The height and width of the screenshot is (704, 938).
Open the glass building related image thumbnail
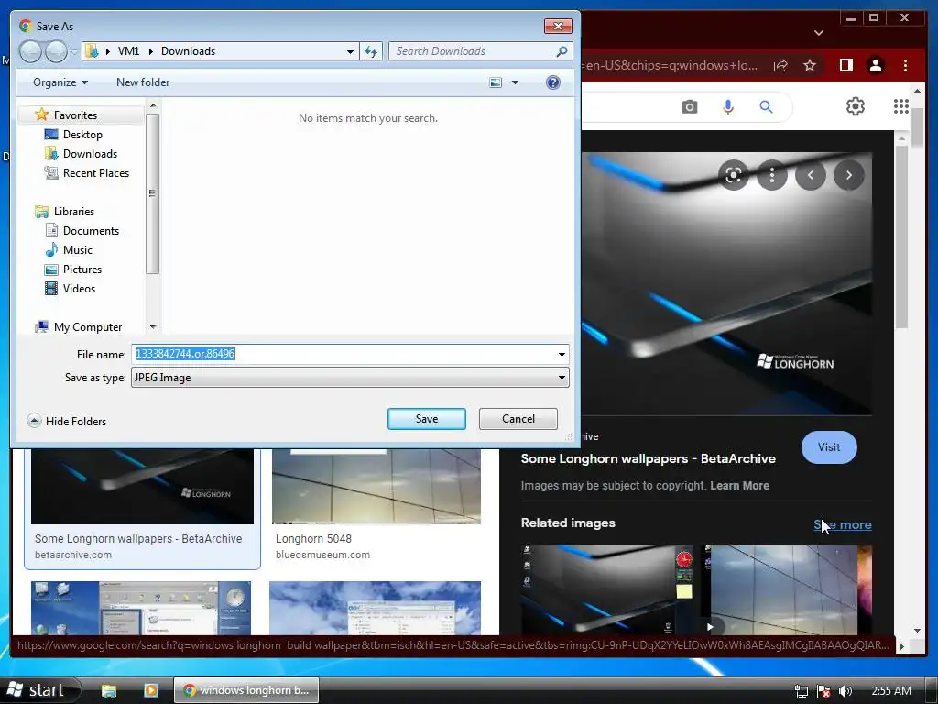pos(786,589)
